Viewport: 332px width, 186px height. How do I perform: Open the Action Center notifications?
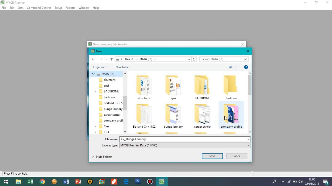click(x=326, y=182)
